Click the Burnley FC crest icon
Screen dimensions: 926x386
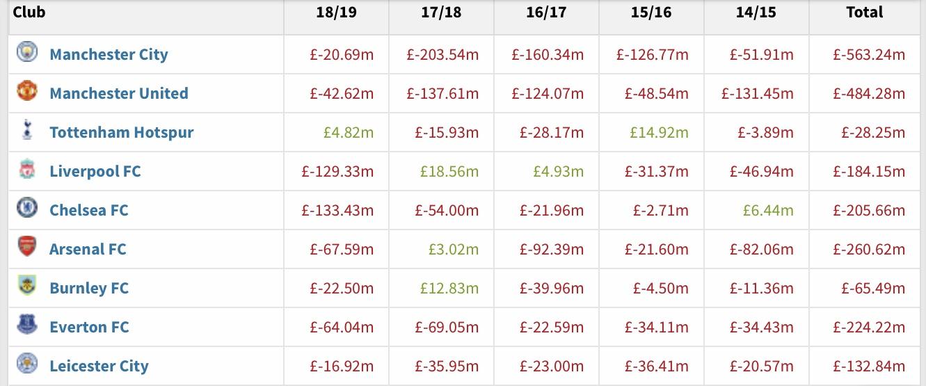click(x=27, y=287)
